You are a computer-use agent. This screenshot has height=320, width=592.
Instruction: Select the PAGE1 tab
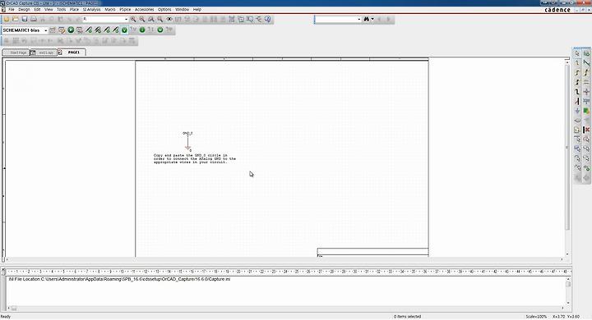pos(72,53)
